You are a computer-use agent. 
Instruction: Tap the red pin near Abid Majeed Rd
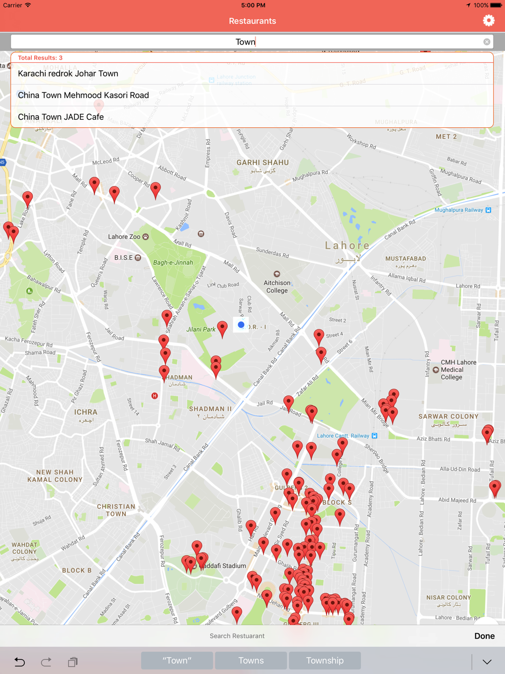tap(495, 488)
